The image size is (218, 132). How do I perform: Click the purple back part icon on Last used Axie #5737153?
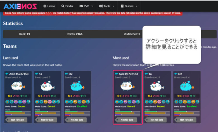pyautogui.click(x=16, y=102)
